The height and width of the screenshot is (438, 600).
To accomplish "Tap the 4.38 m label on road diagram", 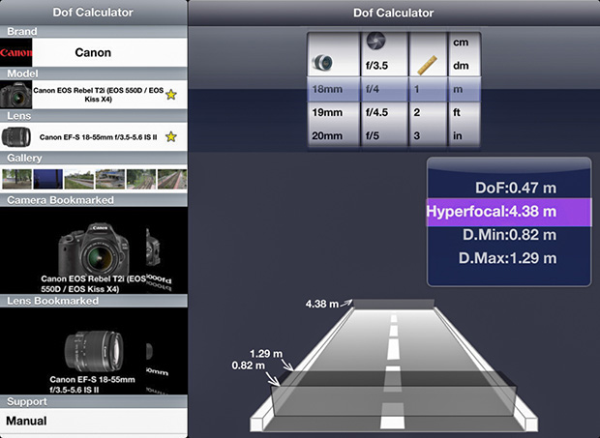I will pos(322,304).
